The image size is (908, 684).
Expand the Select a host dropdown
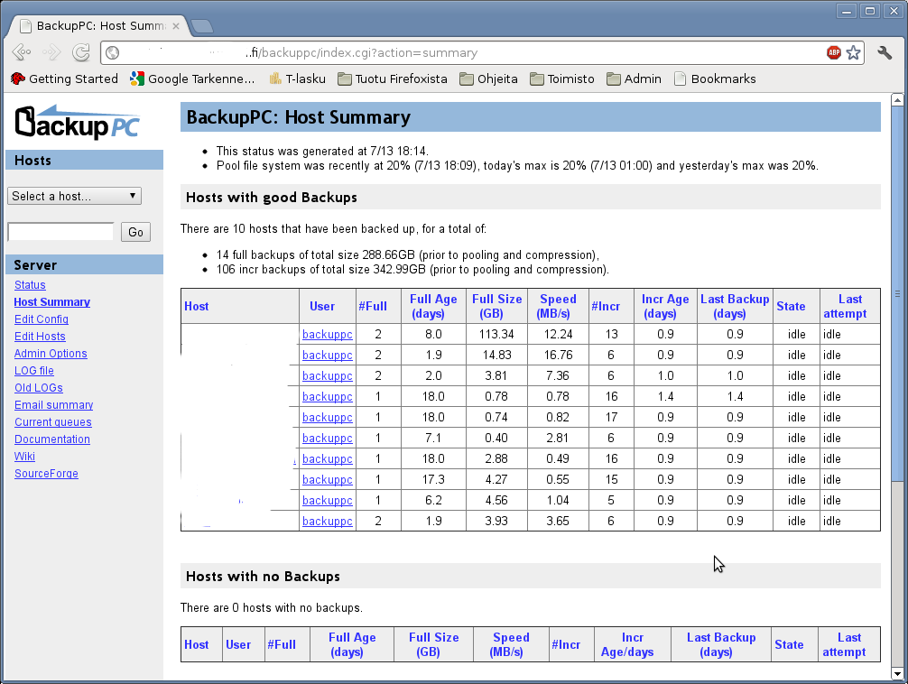74,197
